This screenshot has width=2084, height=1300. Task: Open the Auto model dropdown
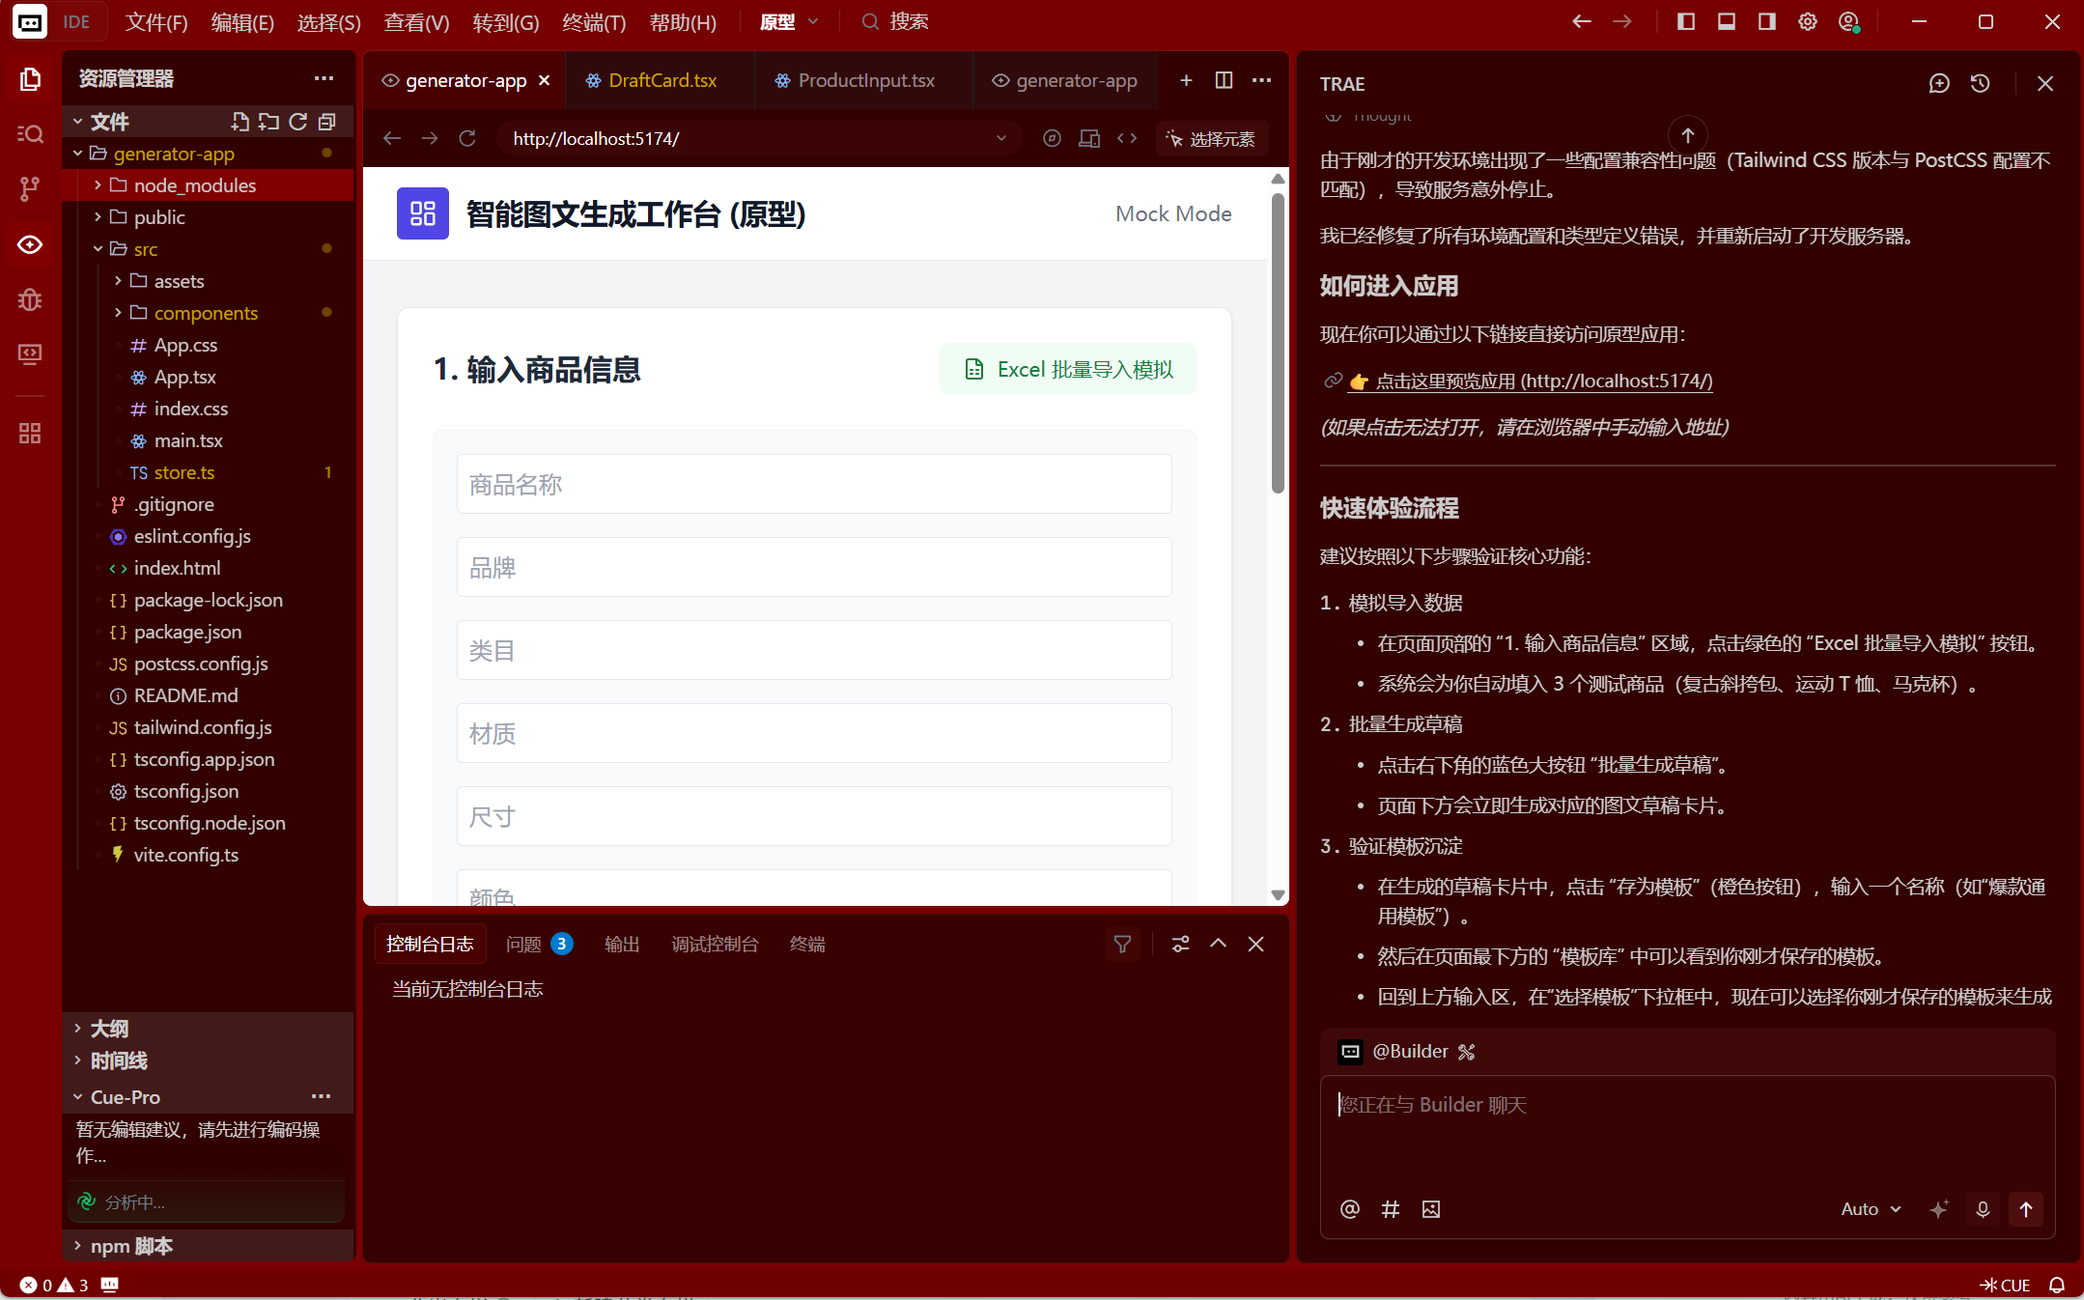coord(1871,1209)
